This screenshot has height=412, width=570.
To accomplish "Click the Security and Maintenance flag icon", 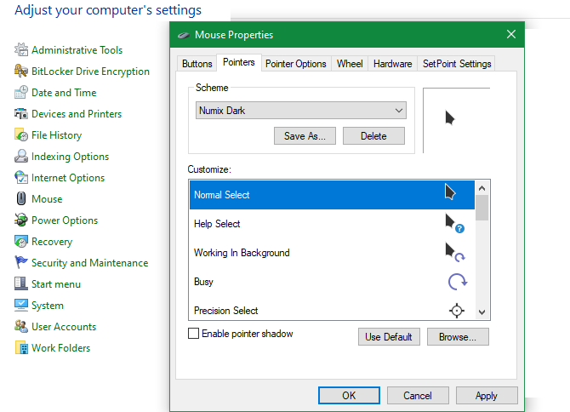I will pyautogui.click(x=21, y=262).
